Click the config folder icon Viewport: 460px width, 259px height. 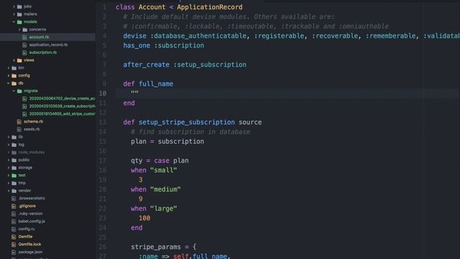pyautogui.click(x=14, y=76)
